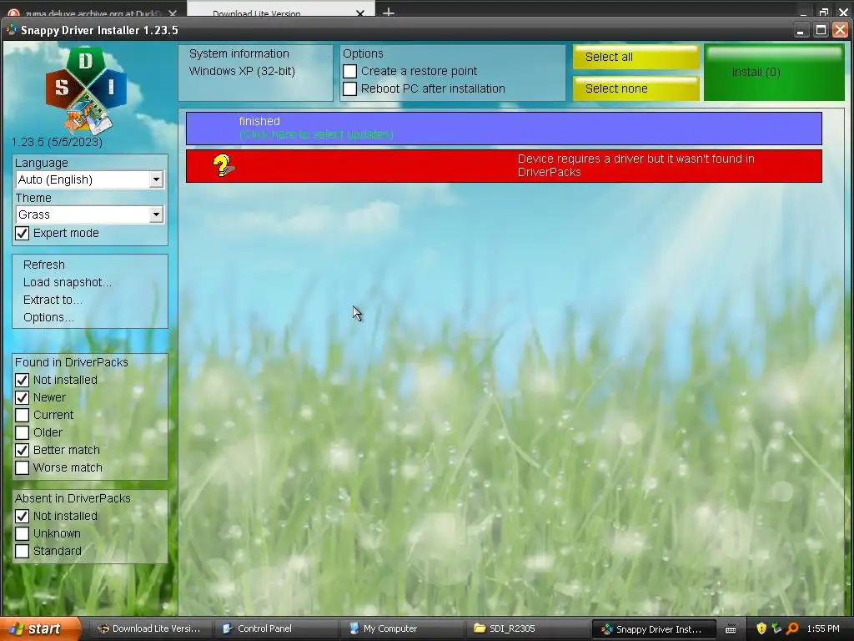Check the Unknown filter
Screen dimensions: 854x641
click(x=23, y=533)
